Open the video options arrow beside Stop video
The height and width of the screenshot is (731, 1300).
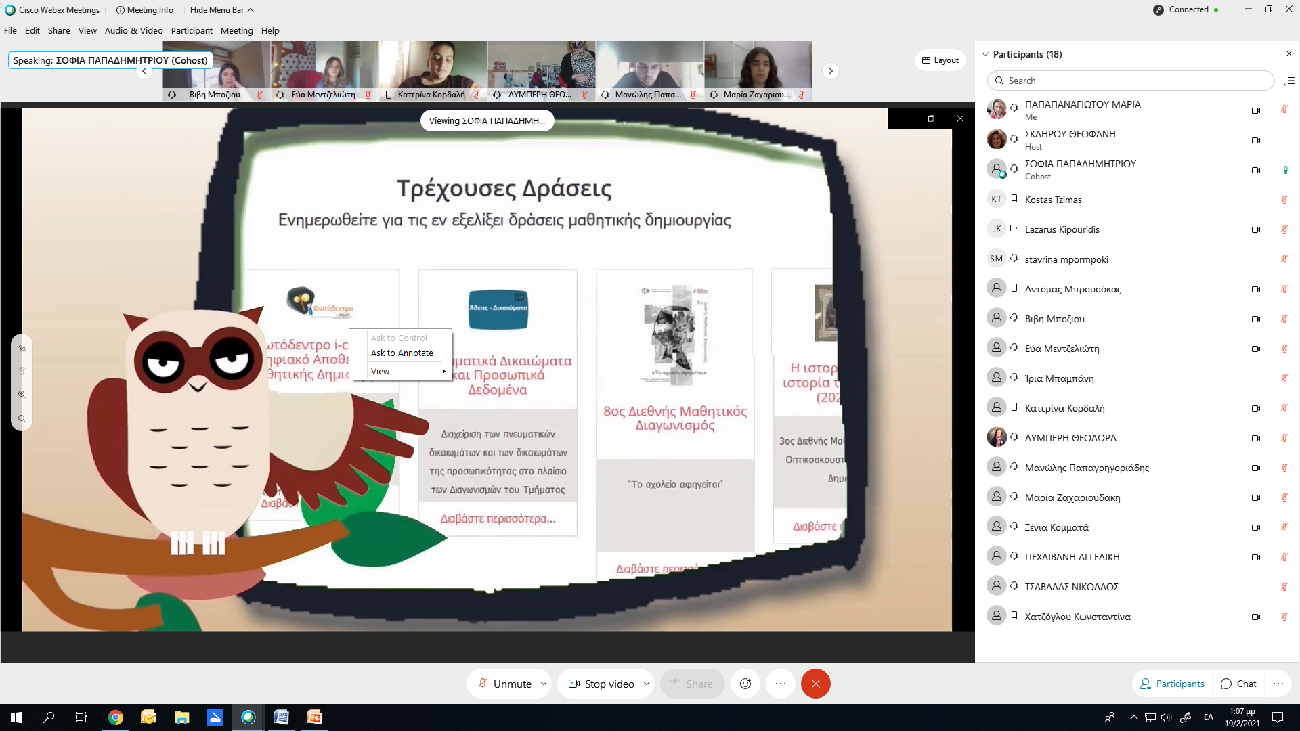[646, 684]
